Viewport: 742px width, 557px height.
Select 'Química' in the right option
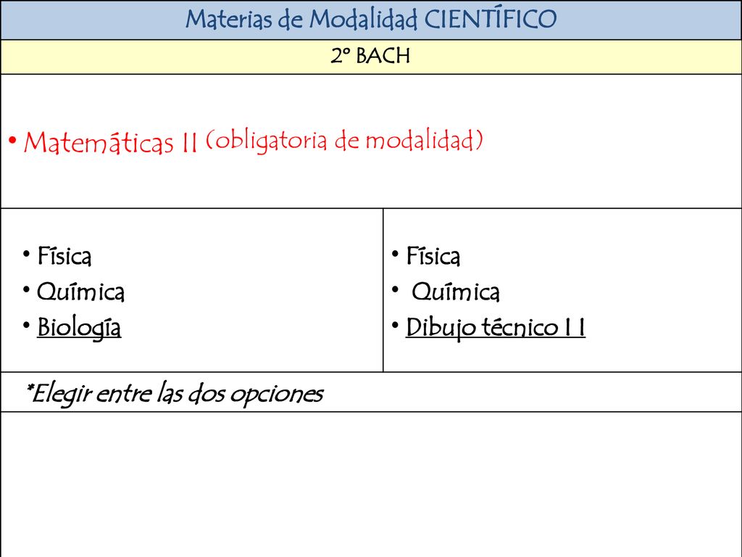point(456,292)
